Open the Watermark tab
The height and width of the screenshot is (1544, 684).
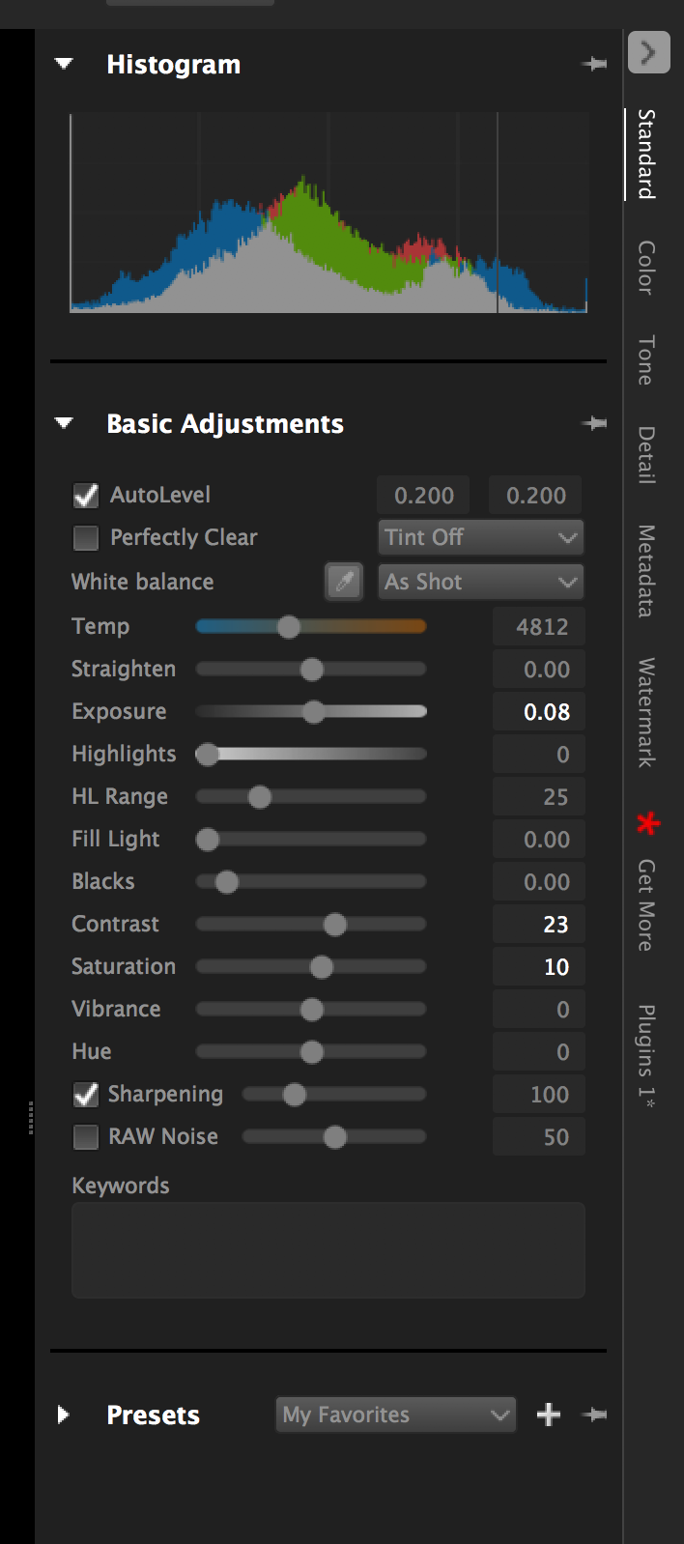646,712
